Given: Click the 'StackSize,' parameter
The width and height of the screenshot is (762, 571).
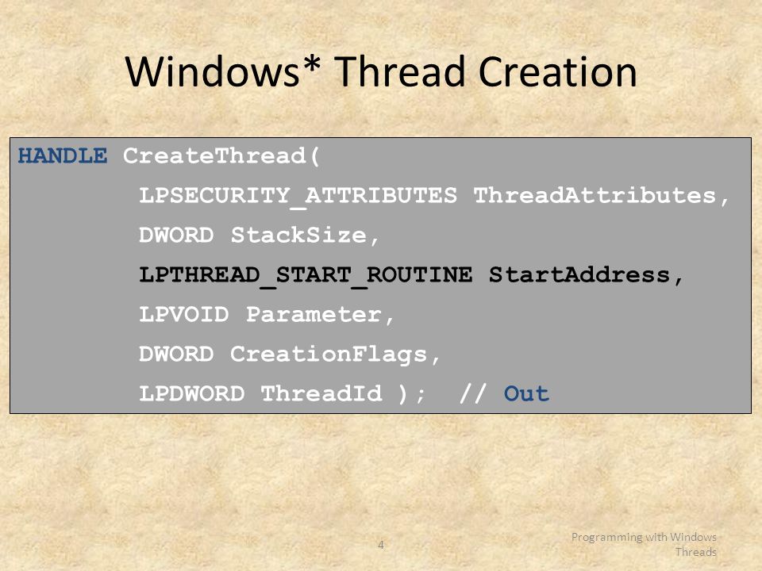Looking at the screenshot, I should coord(304,236).
